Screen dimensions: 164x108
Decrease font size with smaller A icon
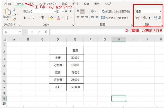click(71, 11)
